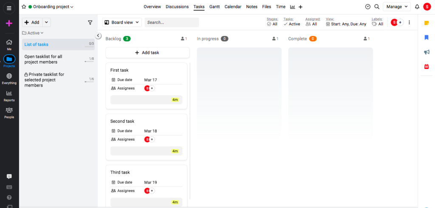Open the user avatar S in header

coord(427,7)
